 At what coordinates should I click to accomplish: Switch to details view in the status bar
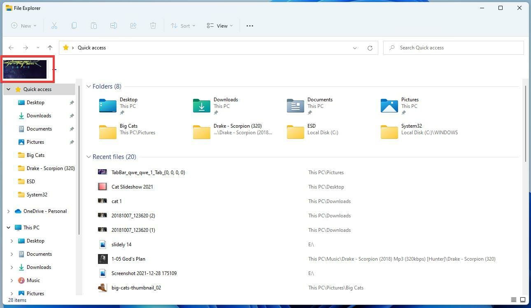[x=513, y=300]
